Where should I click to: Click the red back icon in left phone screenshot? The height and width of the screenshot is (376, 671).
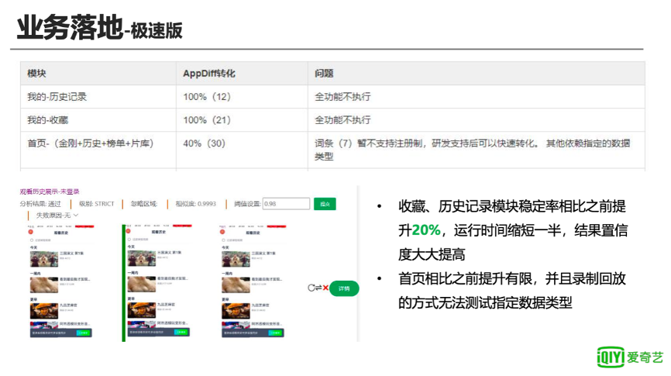pyautogui.click(x=31, y=232)
